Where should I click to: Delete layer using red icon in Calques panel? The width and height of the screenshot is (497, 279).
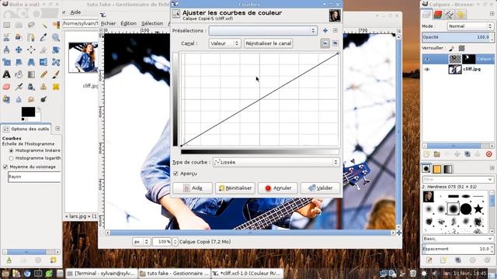[x=488, y=154]
